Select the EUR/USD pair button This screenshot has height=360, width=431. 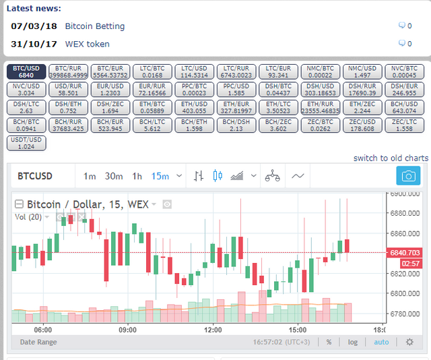click(x=110, y=90)
